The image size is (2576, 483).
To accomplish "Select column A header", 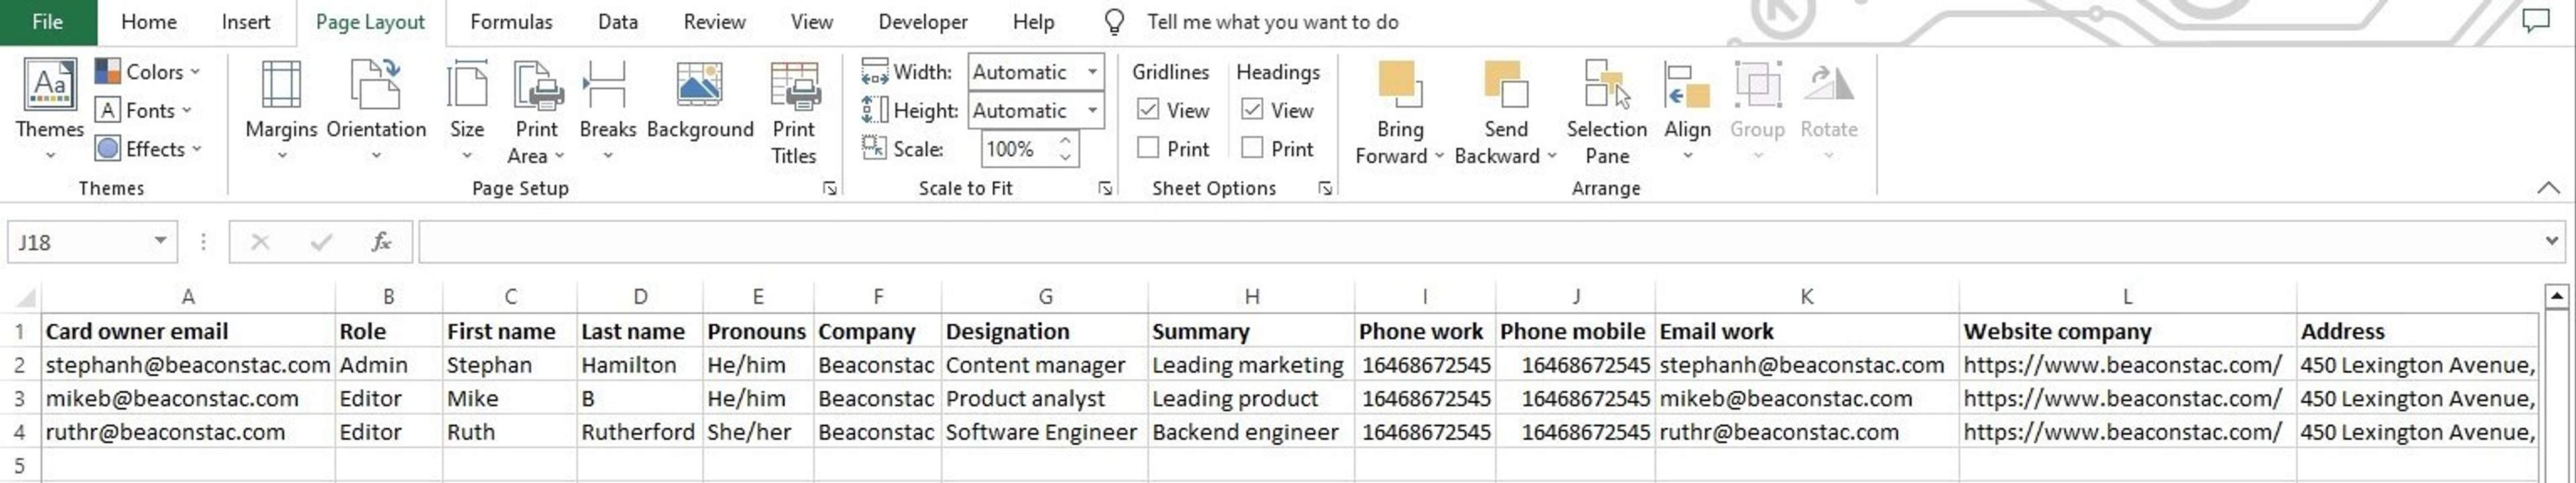I will coord(188,296).
